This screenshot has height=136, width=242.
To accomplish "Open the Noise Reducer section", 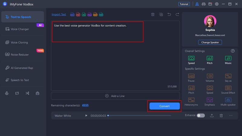I will pos(22,54).
